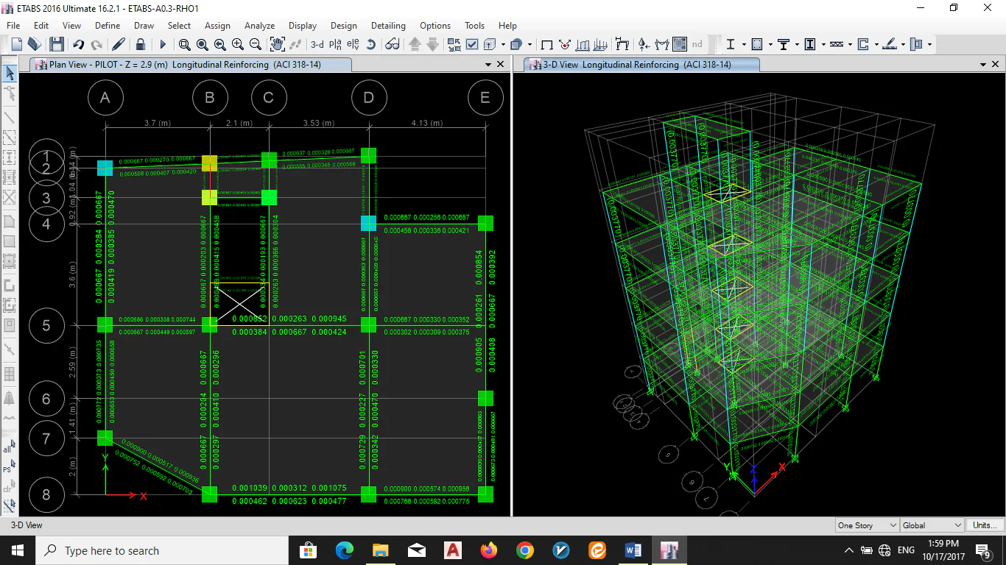Click the Rubber Band Zoom icon
1006x565 pixels.
pyautogui.click(x=185, y=44)
